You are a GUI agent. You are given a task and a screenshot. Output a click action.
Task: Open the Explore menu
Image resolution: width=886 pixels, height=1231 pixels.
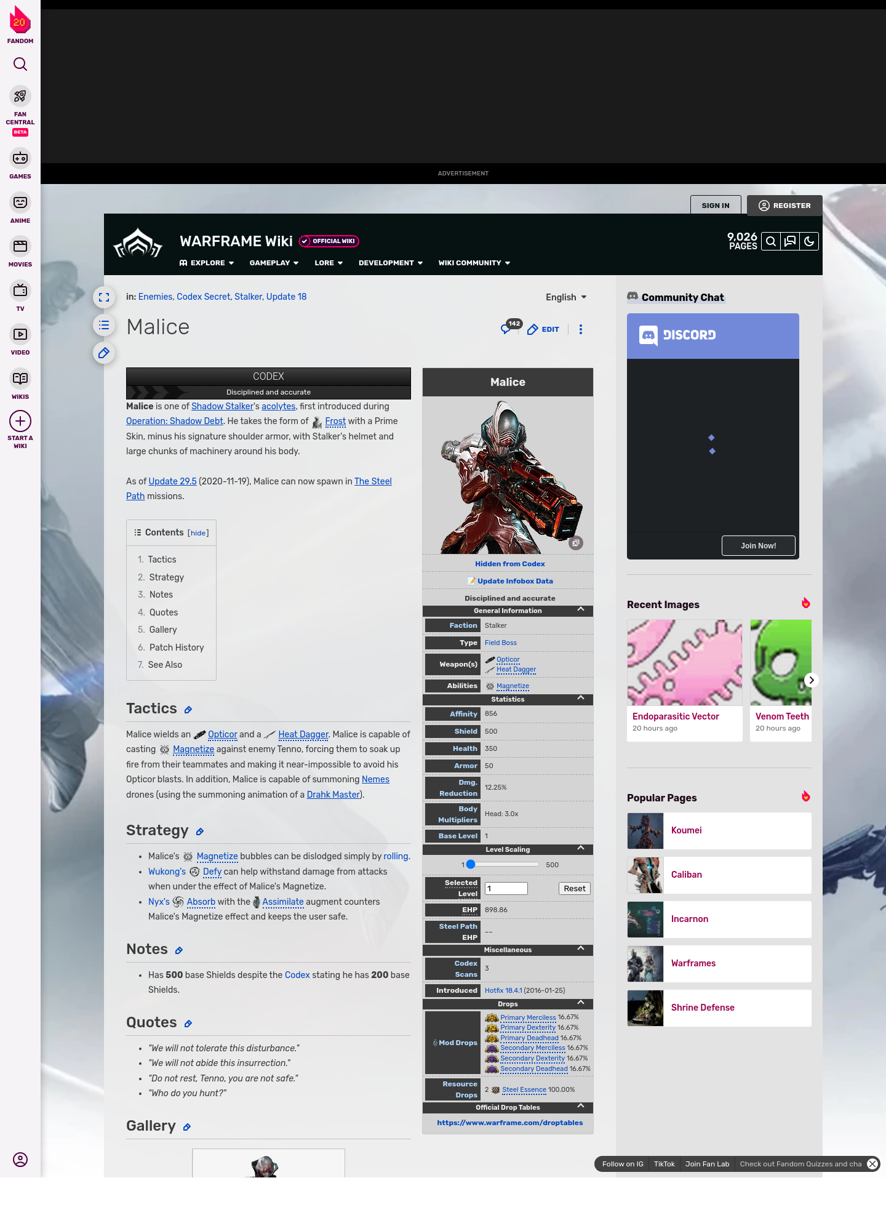[x=207, y=263]
